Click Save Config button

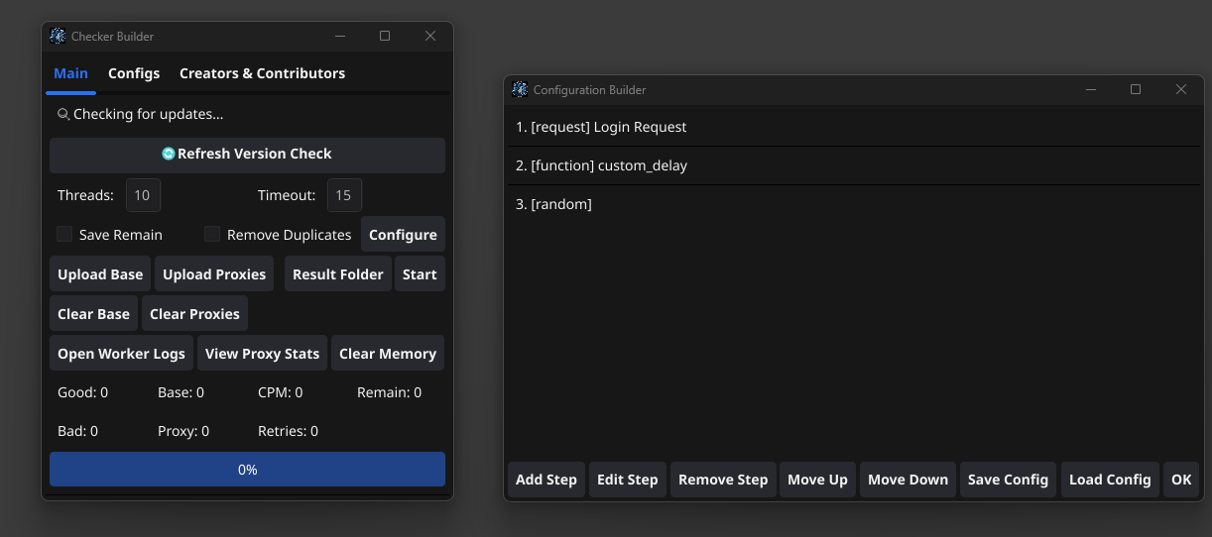point(1008,480)
